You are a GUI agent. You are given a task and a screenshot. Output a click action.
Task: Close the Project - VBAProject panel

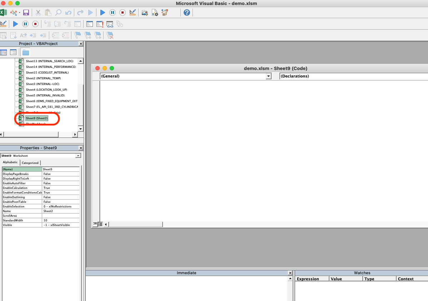coord(81,44)
